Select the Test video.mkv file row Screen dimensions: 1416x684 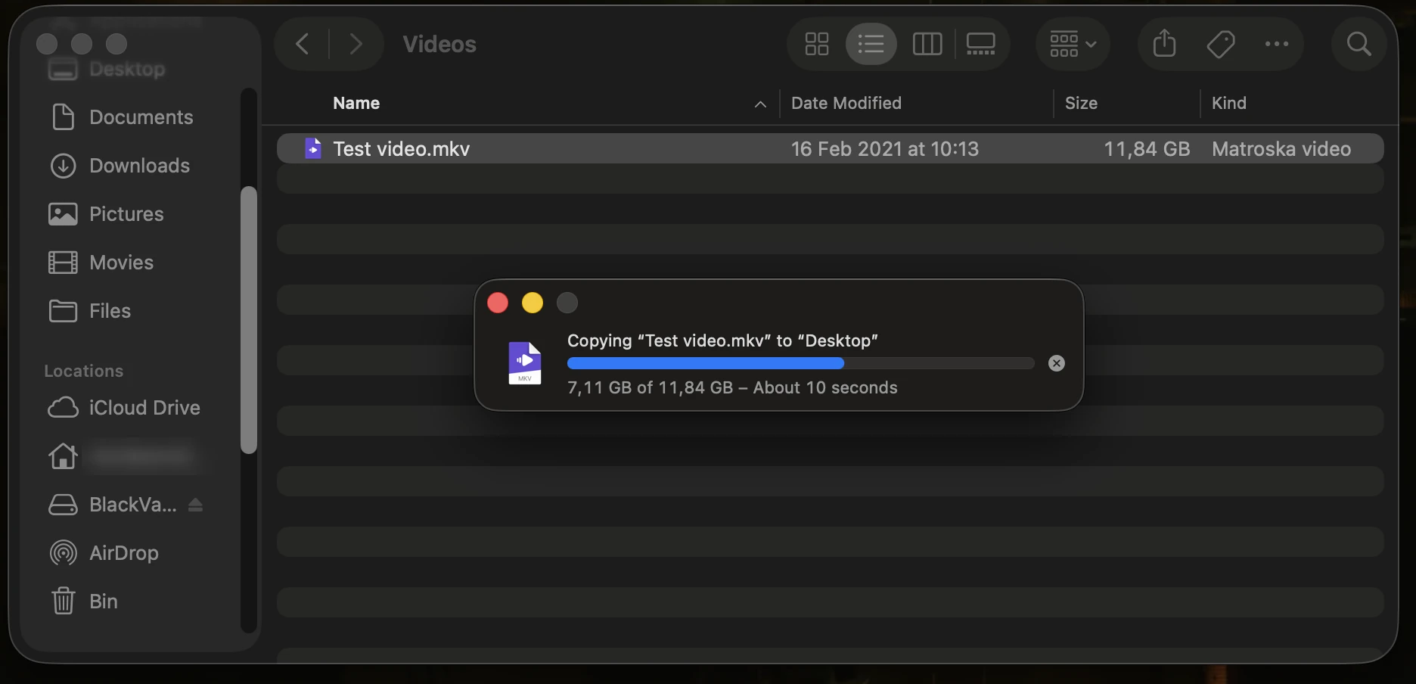tap(830, 148)
